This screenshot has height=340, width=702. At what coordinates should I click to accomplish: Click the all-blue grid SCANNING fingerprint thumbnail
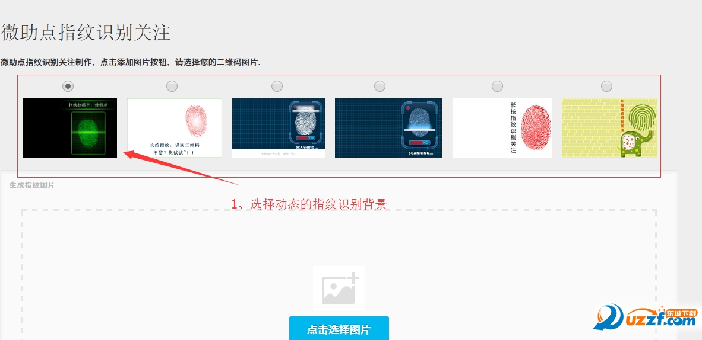pos(388,128)
